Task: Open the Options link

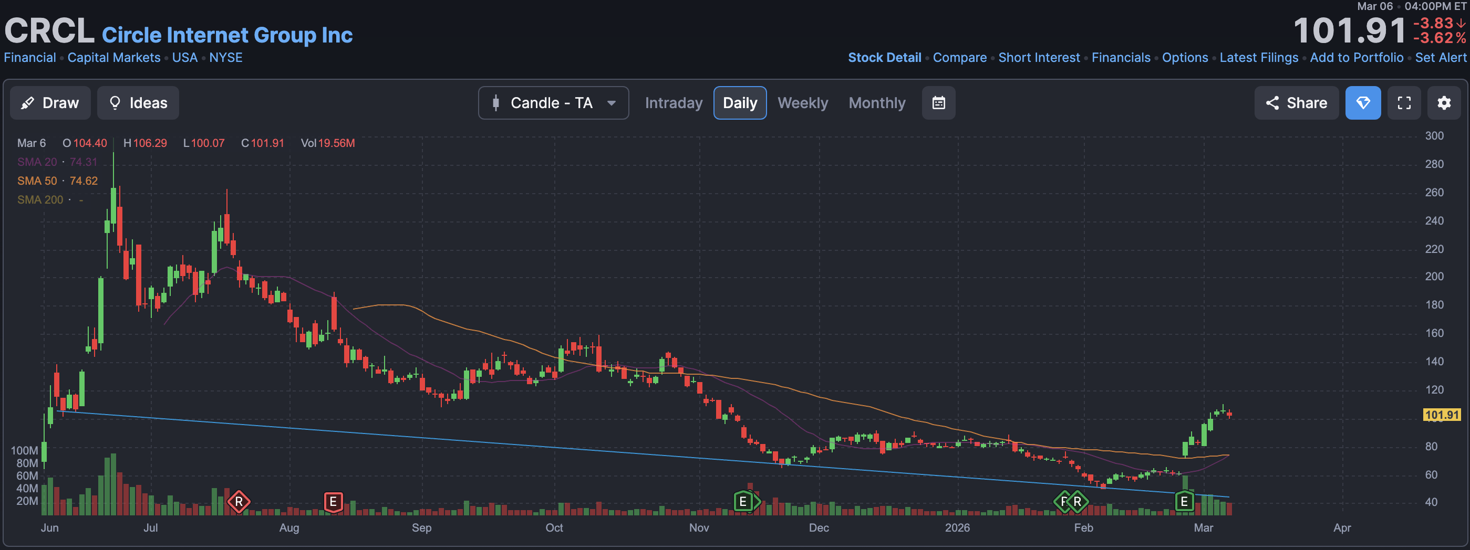Action: 1185,58
